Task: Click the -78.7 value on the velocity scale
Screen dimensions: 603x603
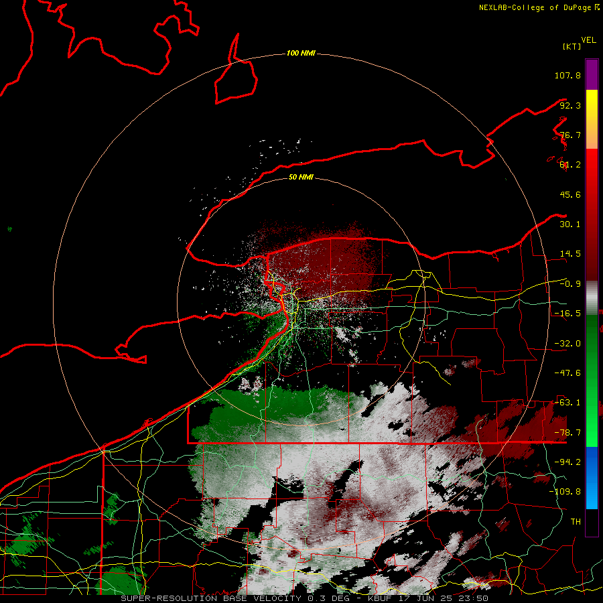Action: (567, 433)
